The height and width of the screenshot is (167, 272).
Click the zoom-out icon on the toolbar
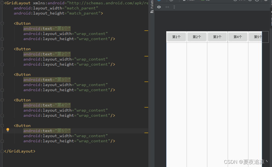[x=235, y=1]
